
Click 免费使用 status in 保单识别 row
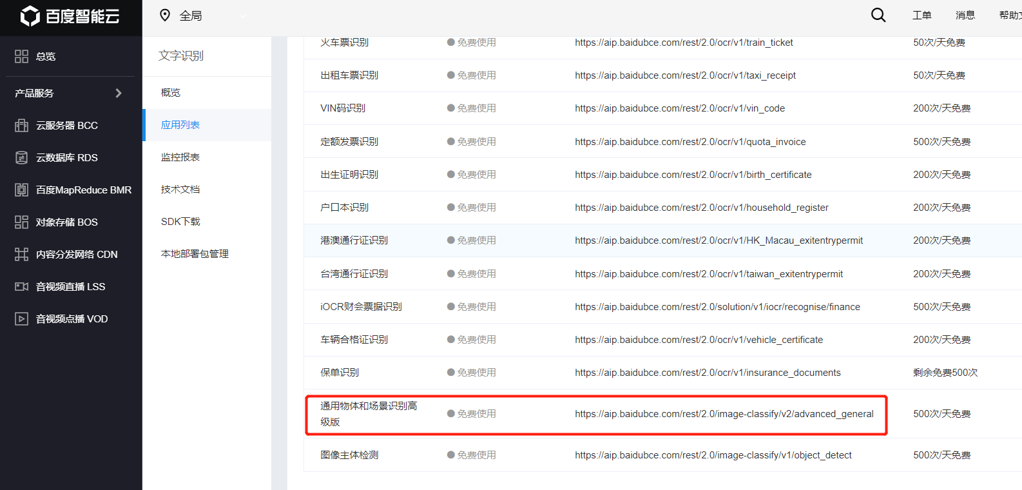(472, 373)
